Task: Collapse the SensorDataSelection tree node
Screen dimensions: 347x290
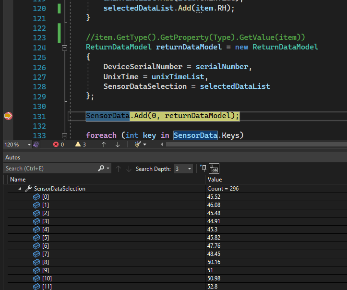Action: tap(20, 189)
